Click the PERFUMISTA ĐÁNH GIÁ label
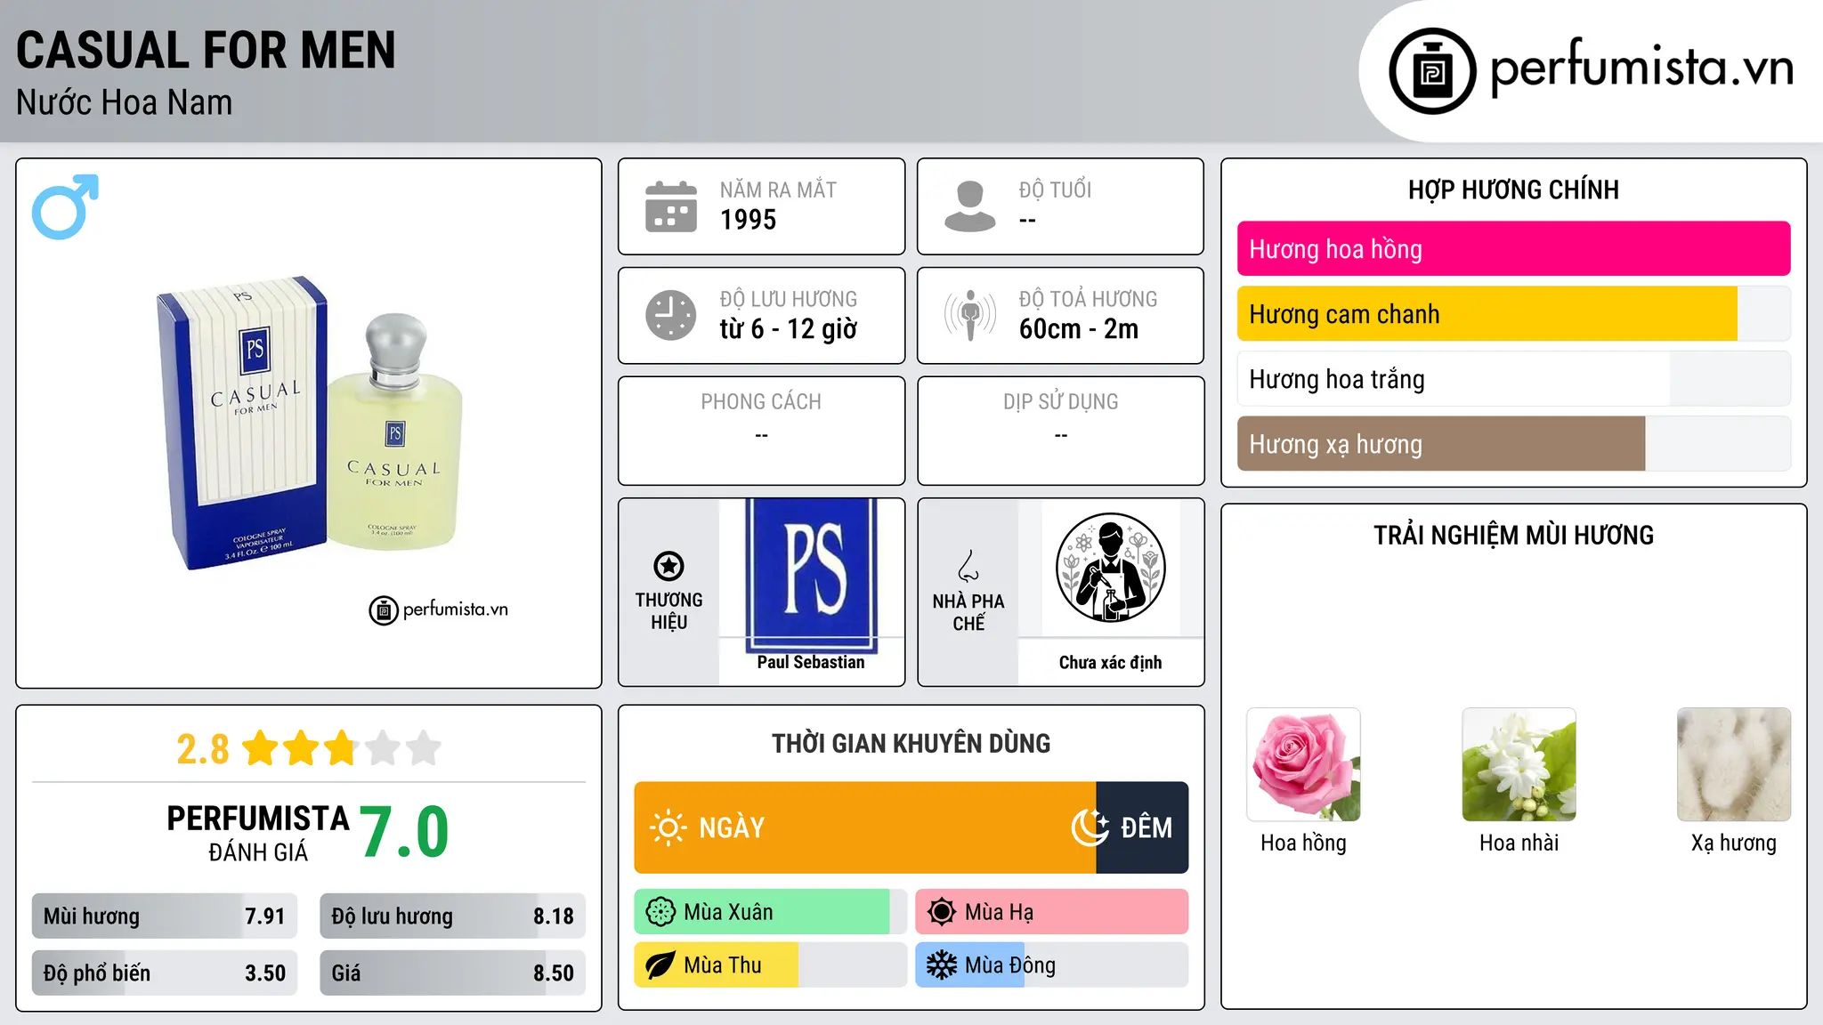 coord(258,832)
